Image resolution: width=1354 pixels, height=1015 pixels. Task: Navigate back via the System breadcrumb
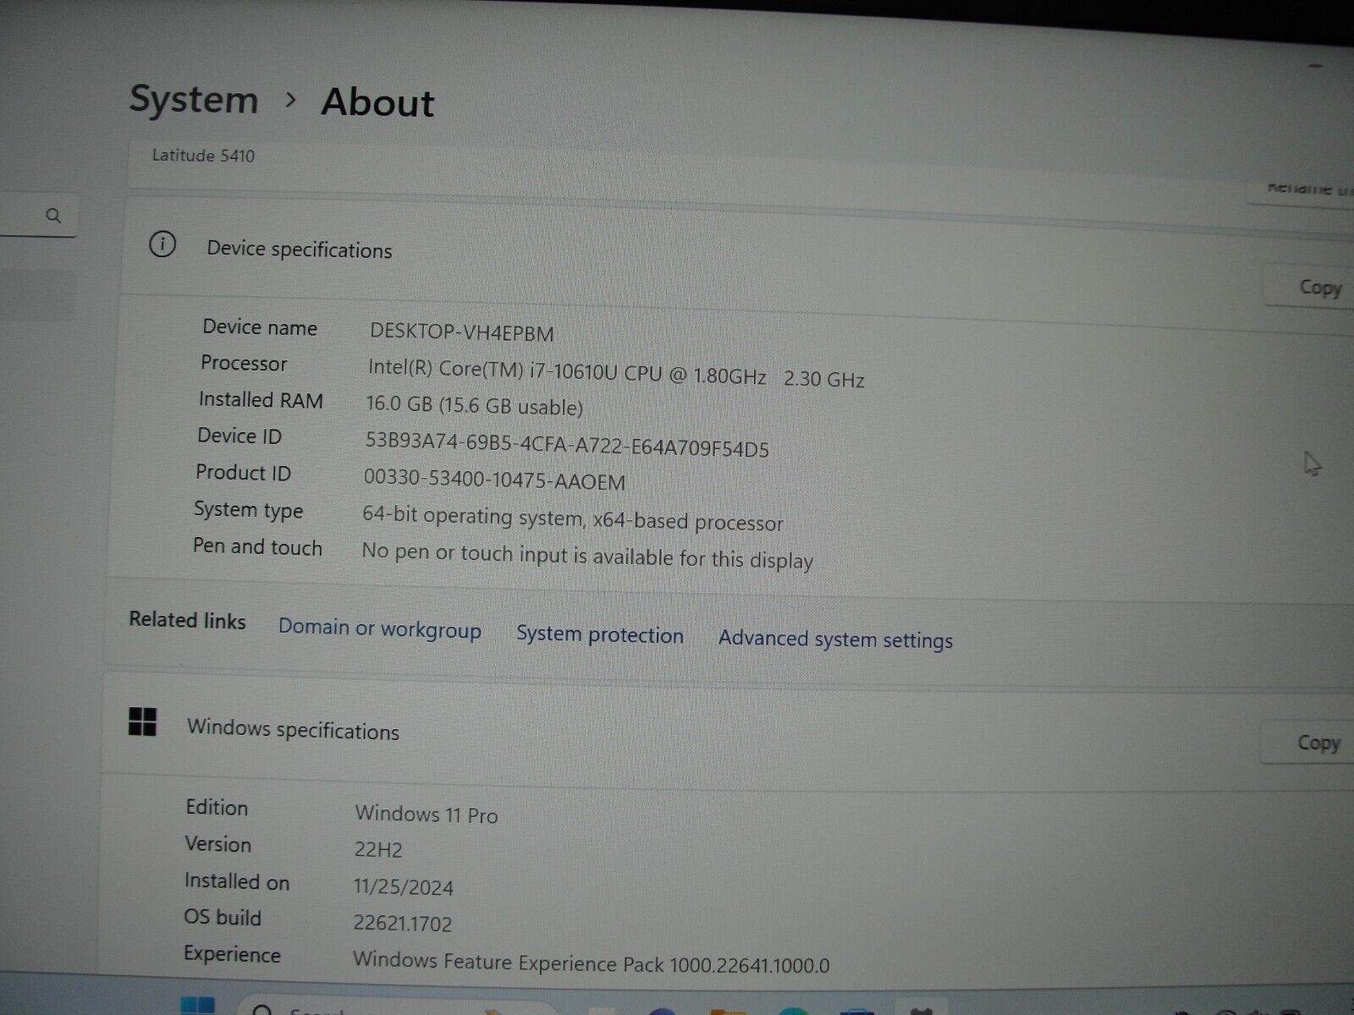click(194, 99)
